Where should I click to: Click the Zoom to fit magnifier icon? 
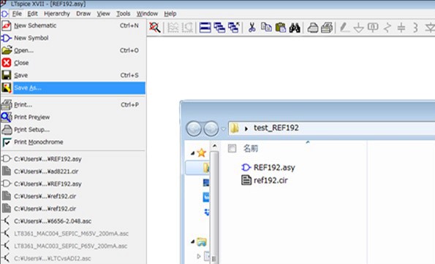coord(154,28)
